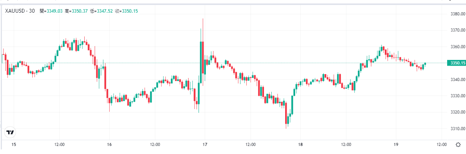Click the XAUUSD · 30 symbol title
Viewport: 466px width, 154px height.
coord(20,11)
